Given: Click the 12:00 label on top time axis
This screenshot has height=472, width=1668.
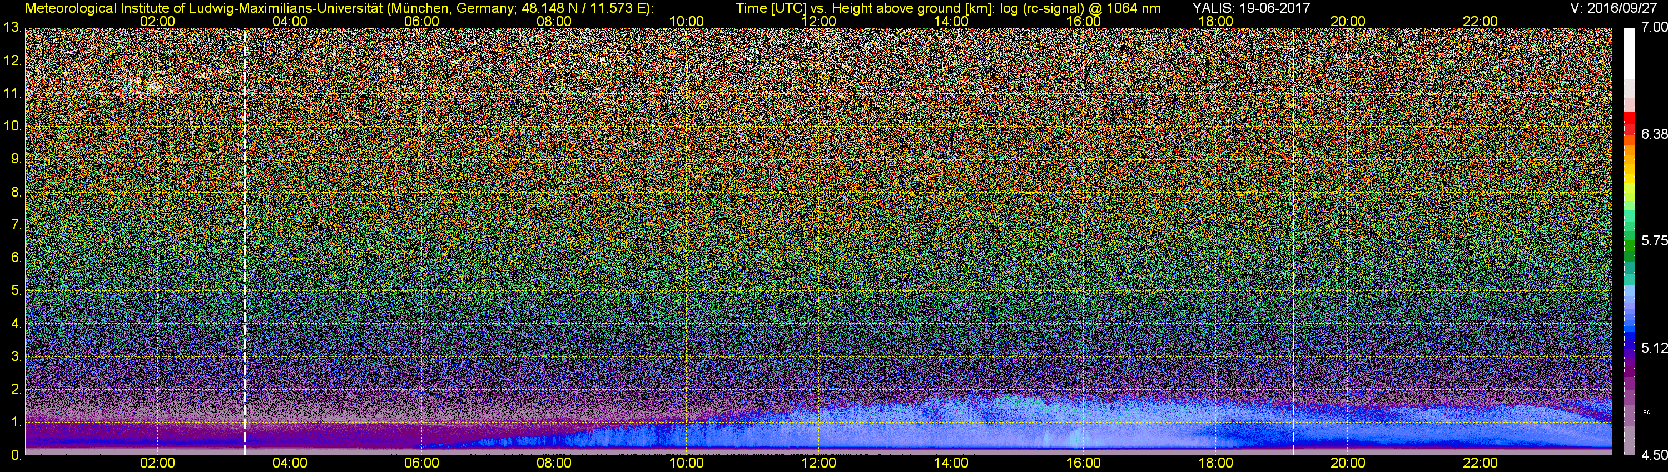Looking at the screenshot, I should [x=818, y=21].
